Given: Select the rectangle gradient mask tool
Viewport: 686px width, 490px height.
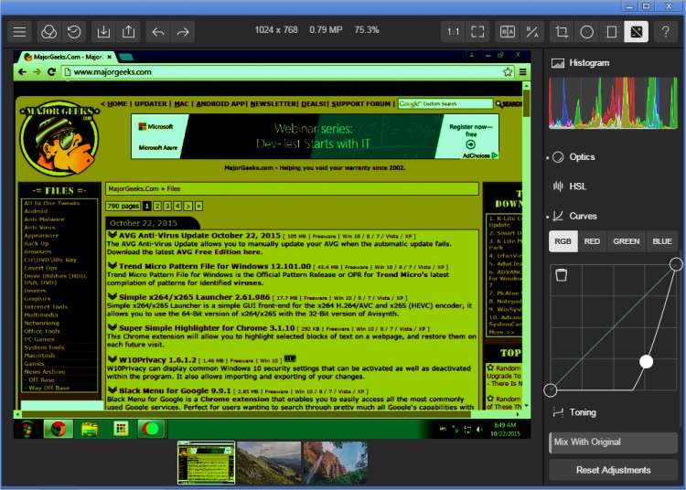Looking at the screenshot, I should coord(612,31).
